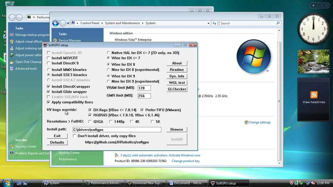
Task: Click the Switch windows quick launch icon
Action: [x=25, y=183]
